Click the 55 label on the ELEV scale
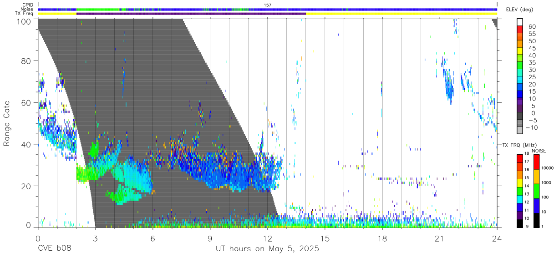559x258 pixels. [x=531, y=34]
